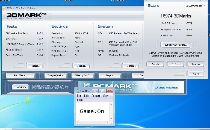Start the benchmark with Run 3DMark
The image size is (210, 130).
20,75
